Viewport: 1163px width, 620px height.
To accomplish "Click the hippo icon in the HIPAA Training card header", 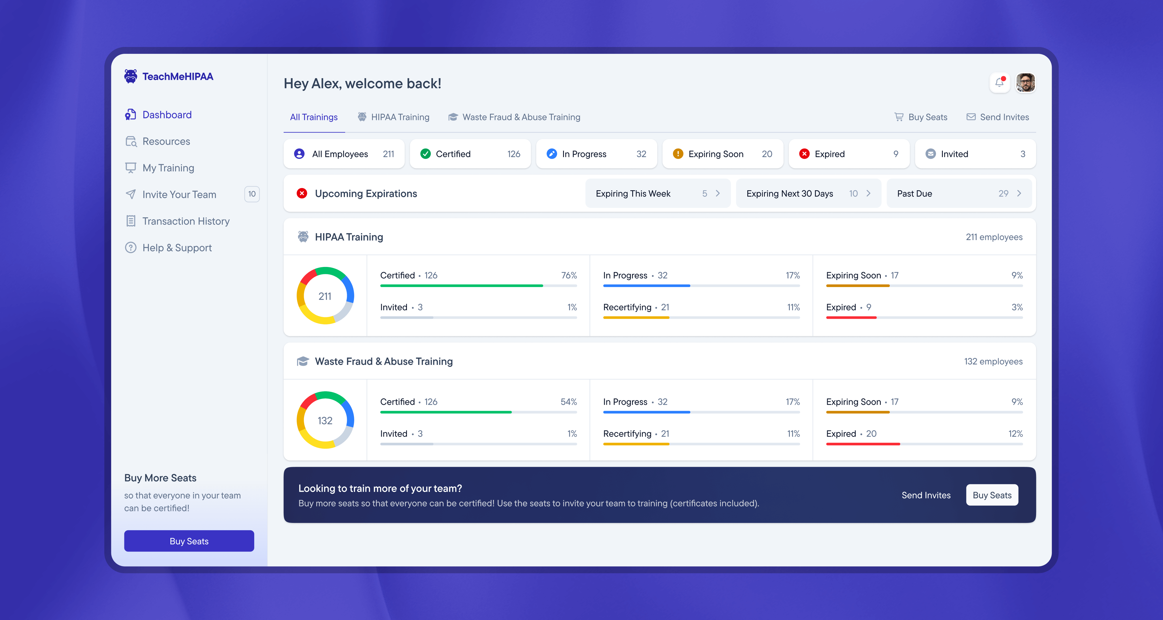I will tap(303, 237).
